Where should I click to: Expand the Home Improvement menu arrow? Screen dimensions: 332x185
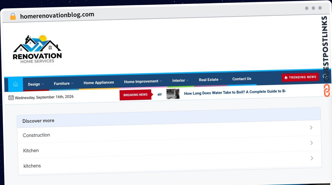[161, 81]
